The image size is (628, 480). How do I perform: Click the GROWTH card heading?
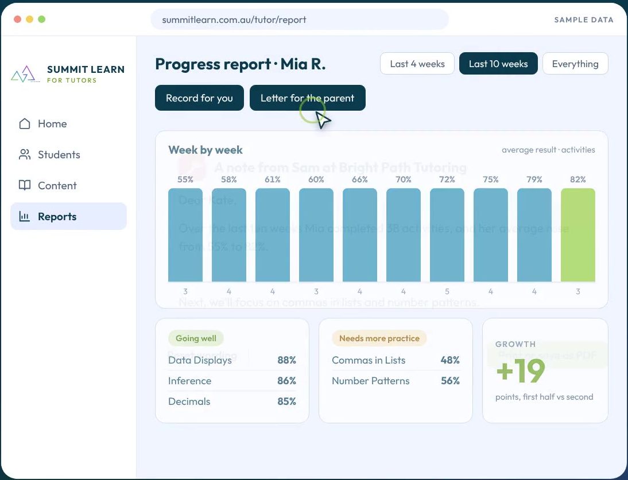(x=515, y=344)
